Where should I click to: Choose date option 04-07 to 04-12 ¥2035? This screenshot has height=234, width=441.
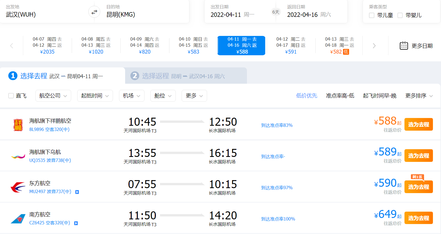tap(47, 46)
